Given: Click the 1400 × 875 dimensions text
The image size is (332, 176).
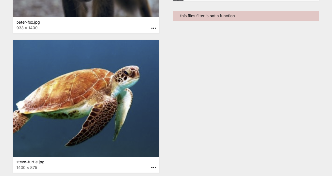Looking at the screenshot, I should [27, 168].
